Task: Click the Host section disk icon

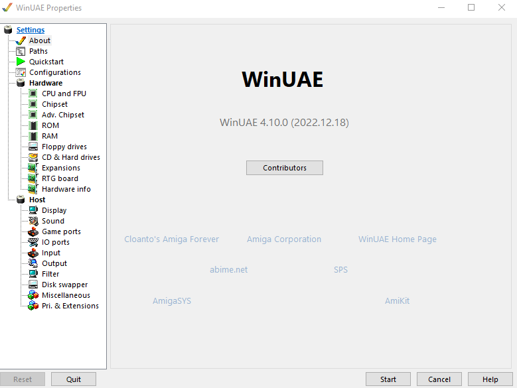Action: click(21, 200)
